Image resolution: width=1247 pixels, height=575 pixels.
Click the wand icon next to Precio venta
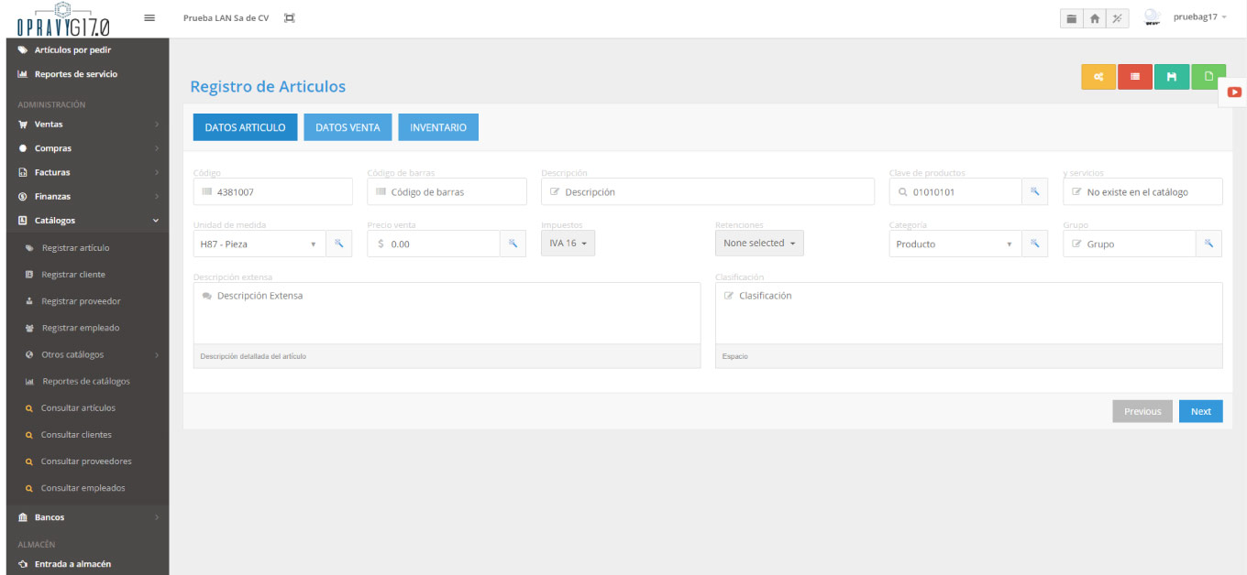click(x=513, y=244)
